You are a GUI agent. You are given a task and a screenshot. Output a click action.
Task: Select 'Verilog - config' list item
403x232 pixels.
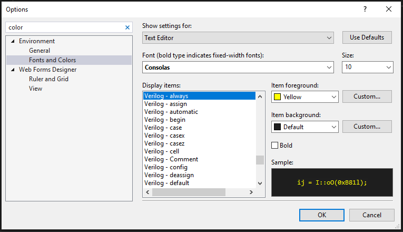[x=199, y=167]
